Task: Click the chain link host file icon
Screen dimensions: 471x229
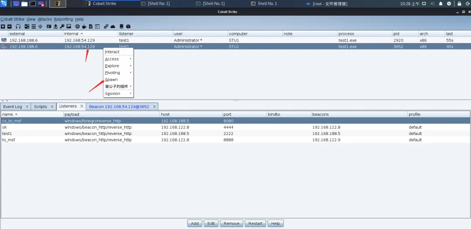Action: (x=106, y=27)
